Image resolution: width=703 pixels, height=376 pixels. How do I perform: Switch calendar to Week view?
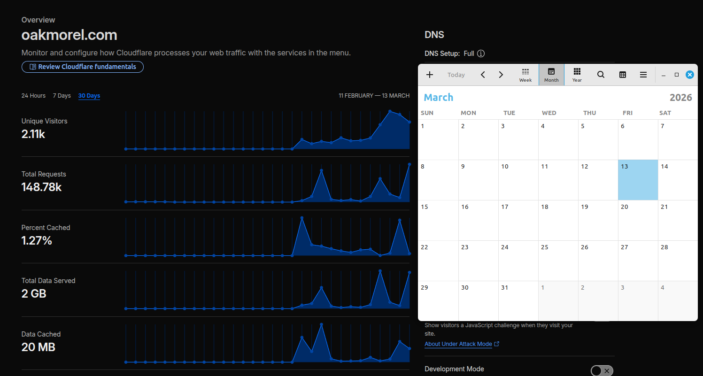click(x=525, y=75)
